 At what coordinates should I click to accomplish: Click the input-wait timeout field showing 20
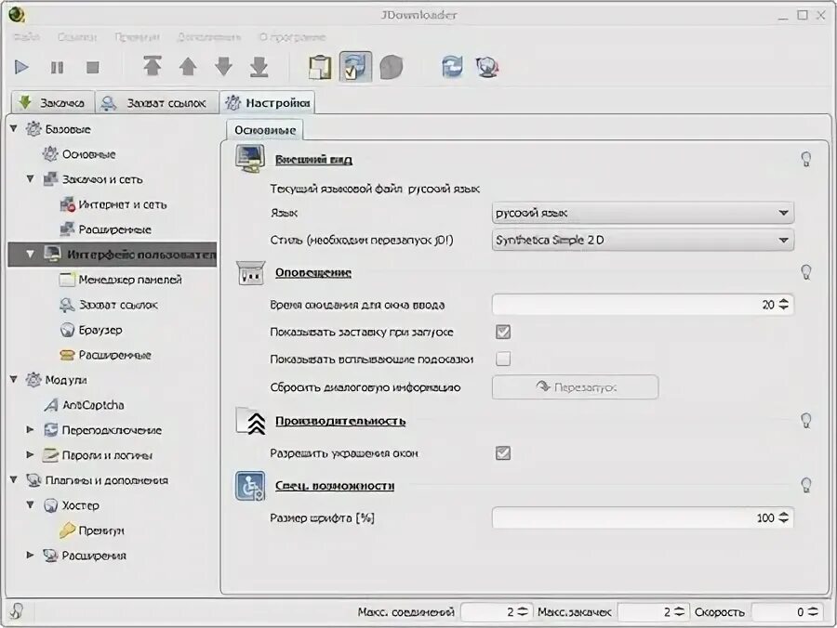coord(642,305)
